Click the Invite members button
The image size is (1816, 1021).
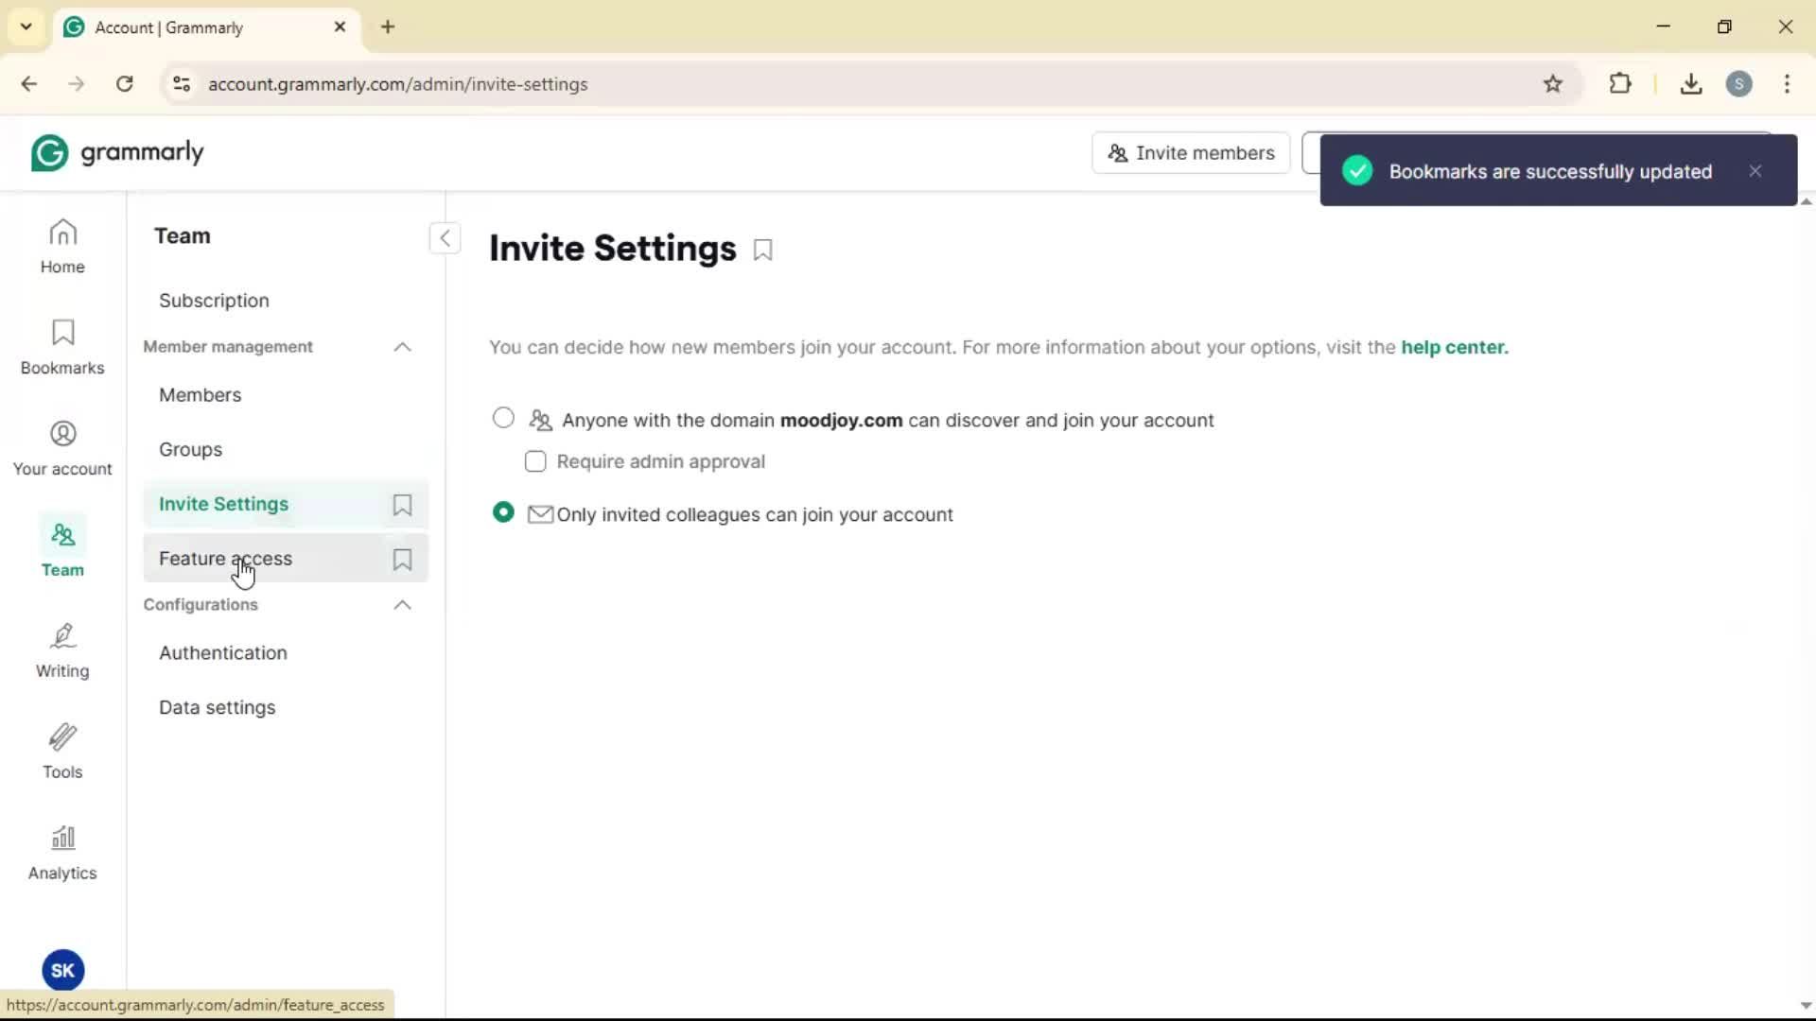coord(1191,153)
